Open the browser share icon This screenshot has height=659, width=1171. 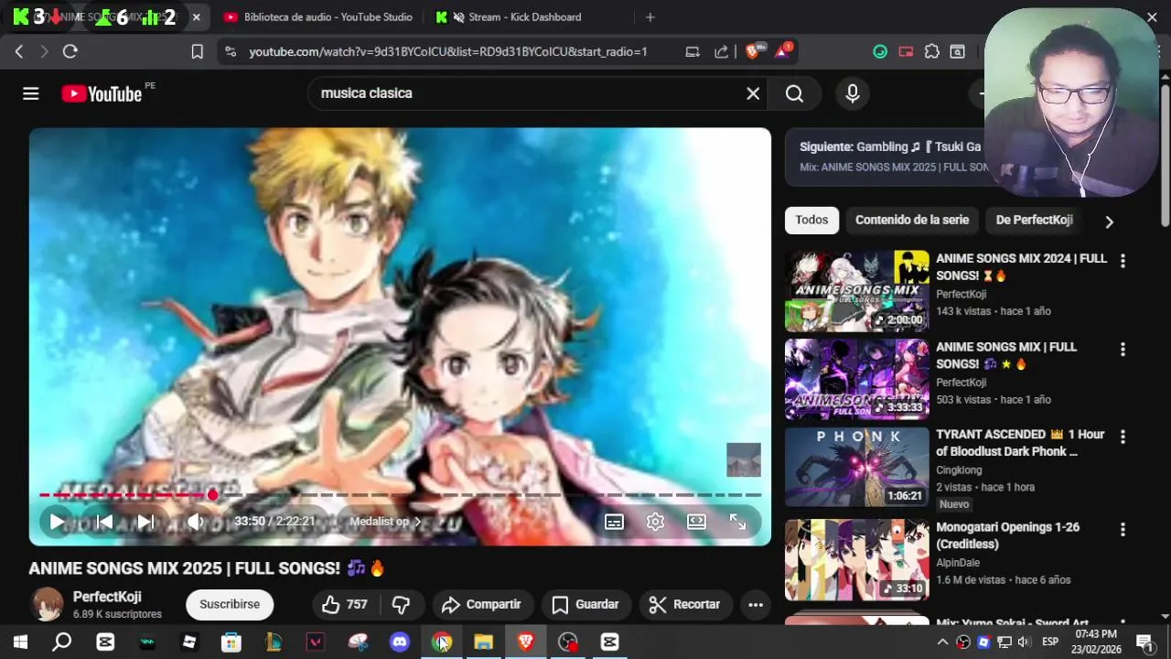[x=722, y=52]
